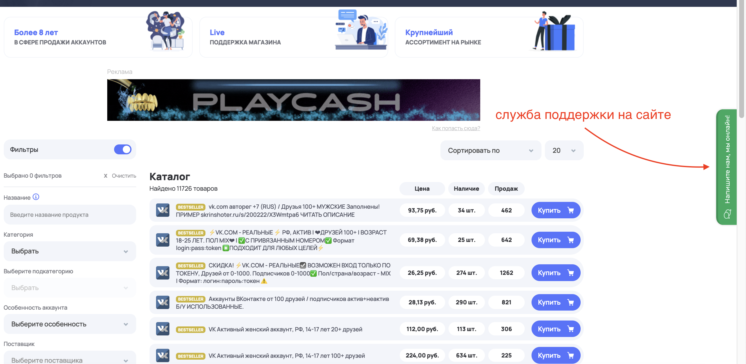The width and height of the screenshot is (746, 364).
Task: Click VK icon of first catalog item
Action: pos(163,210)
